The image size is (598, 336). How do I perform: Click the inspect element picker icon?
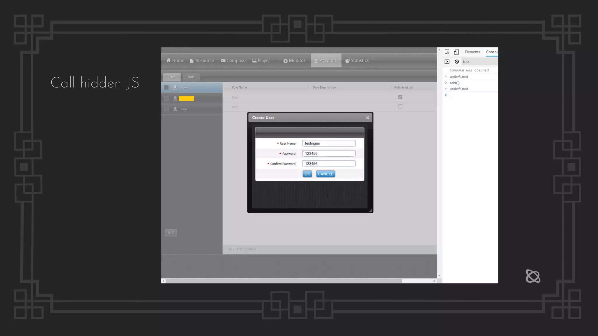coord(447,52)
